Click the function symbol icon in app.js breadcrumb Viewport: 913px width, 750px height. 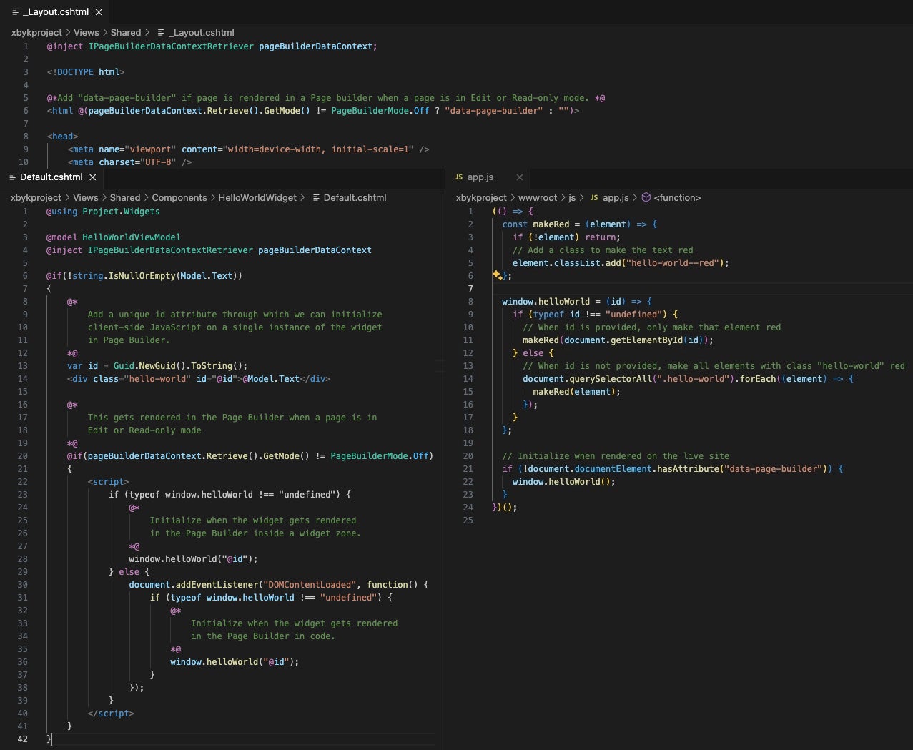pyautogui.click(x=646, y=198)
